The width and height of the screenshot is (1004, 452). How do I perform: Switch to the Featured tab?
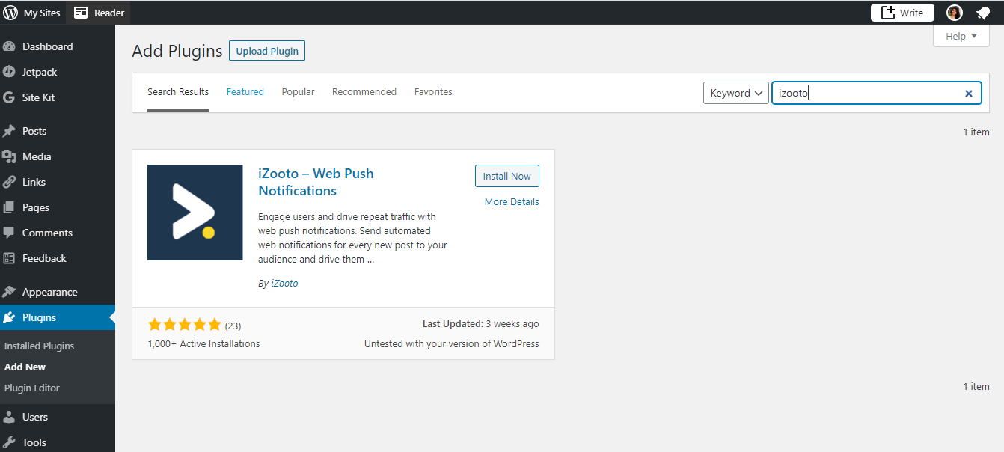point(245,91)
